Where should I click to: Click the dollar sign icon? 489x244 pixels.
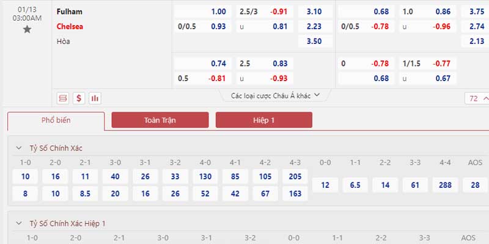coord(79,98)
